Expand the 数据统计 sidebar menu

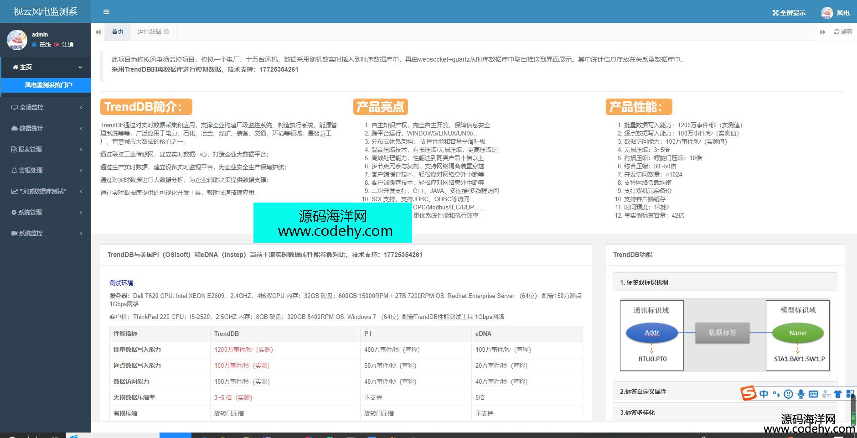pos(46,128)
